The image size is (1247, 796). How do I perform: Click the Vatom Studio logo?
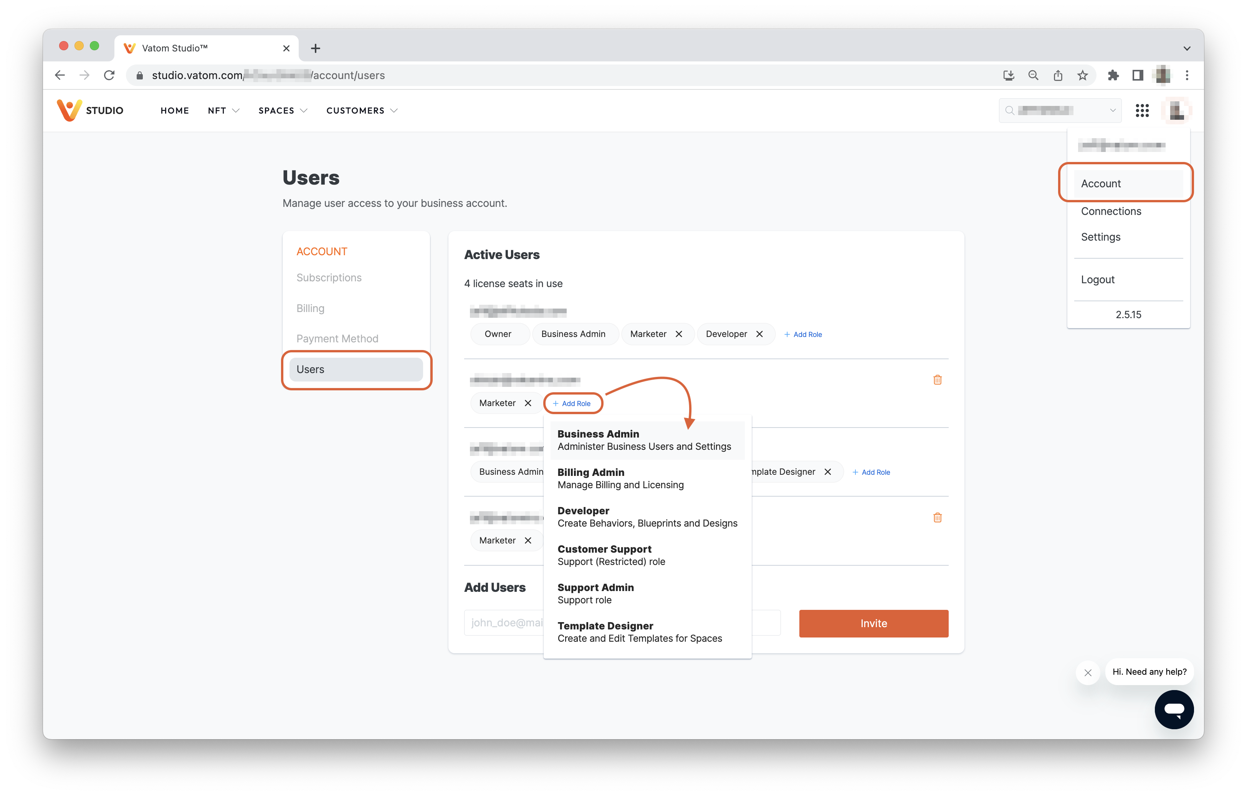pos(89,110)
